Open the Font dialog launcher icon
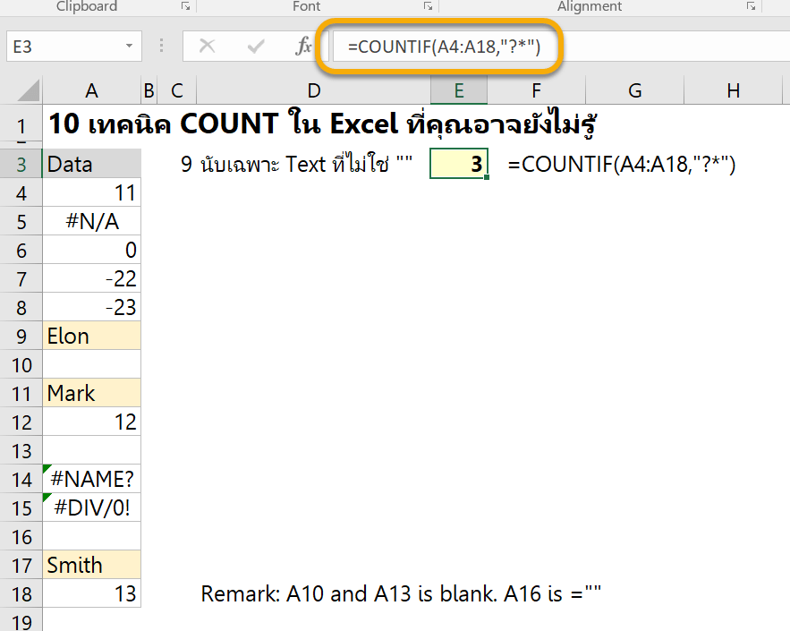 pyautogui.click(x=428, y=6)
